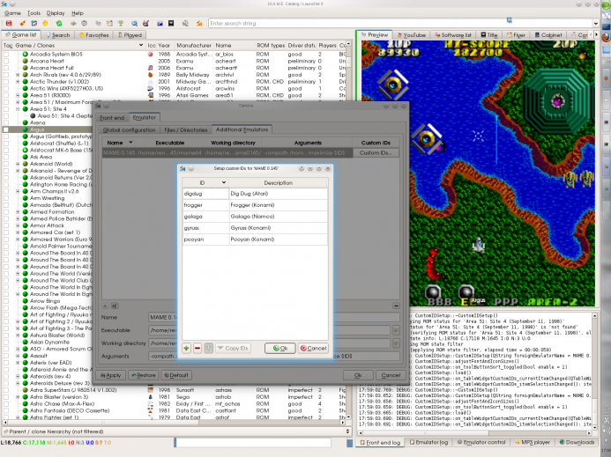Click Default in Options dialog

pos(176,375)
